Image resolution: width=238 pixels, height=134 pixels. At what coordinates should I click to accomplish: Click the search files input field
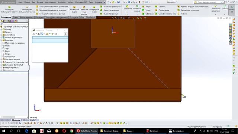(209, 2)
